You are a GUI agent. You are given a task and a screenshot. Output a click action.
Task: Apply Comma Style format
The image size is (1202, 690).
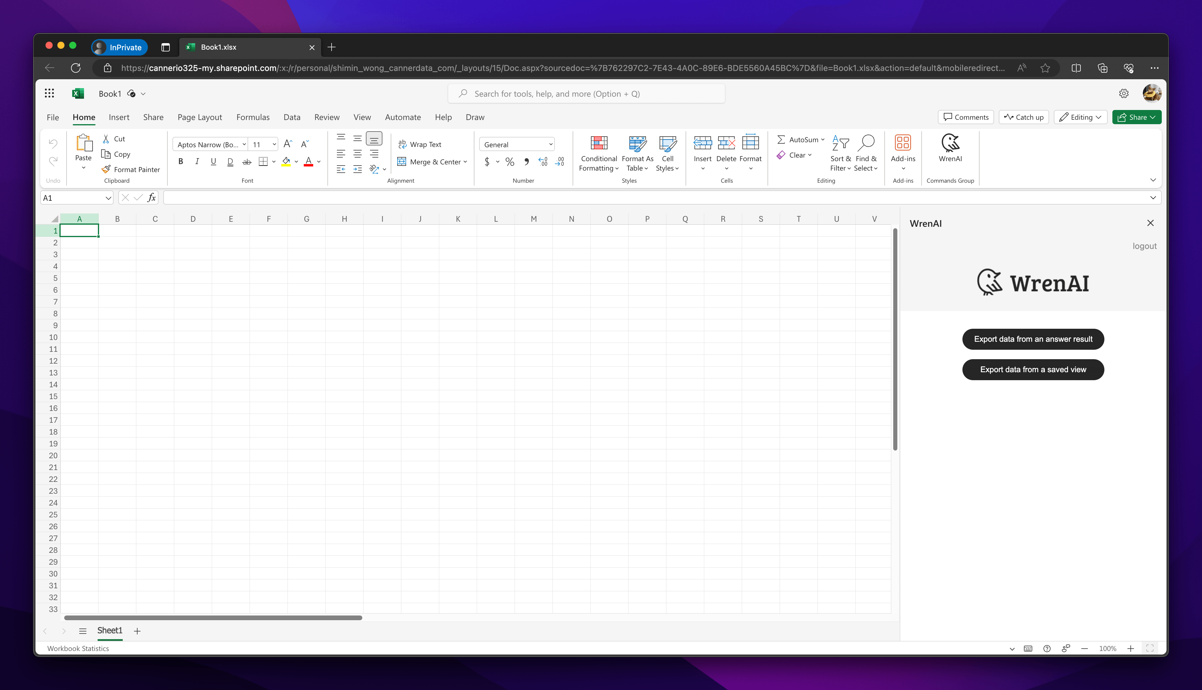(526, 162)
